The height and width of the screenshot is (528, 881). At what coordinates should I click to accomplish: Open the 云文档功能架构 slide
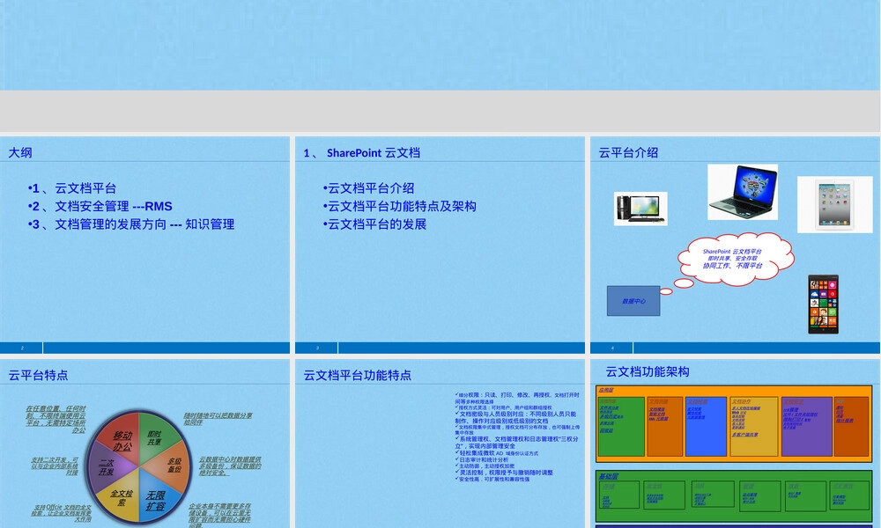click(x=735, y=444)
